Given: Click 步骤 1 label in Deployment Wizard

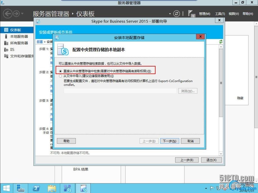Looking at the screenshot, I should click(44, 49).
